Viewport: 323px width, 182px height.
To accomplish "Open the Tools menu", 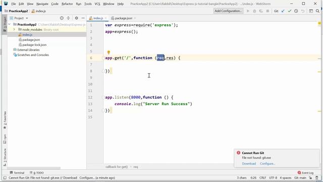I will click(88, 4).
